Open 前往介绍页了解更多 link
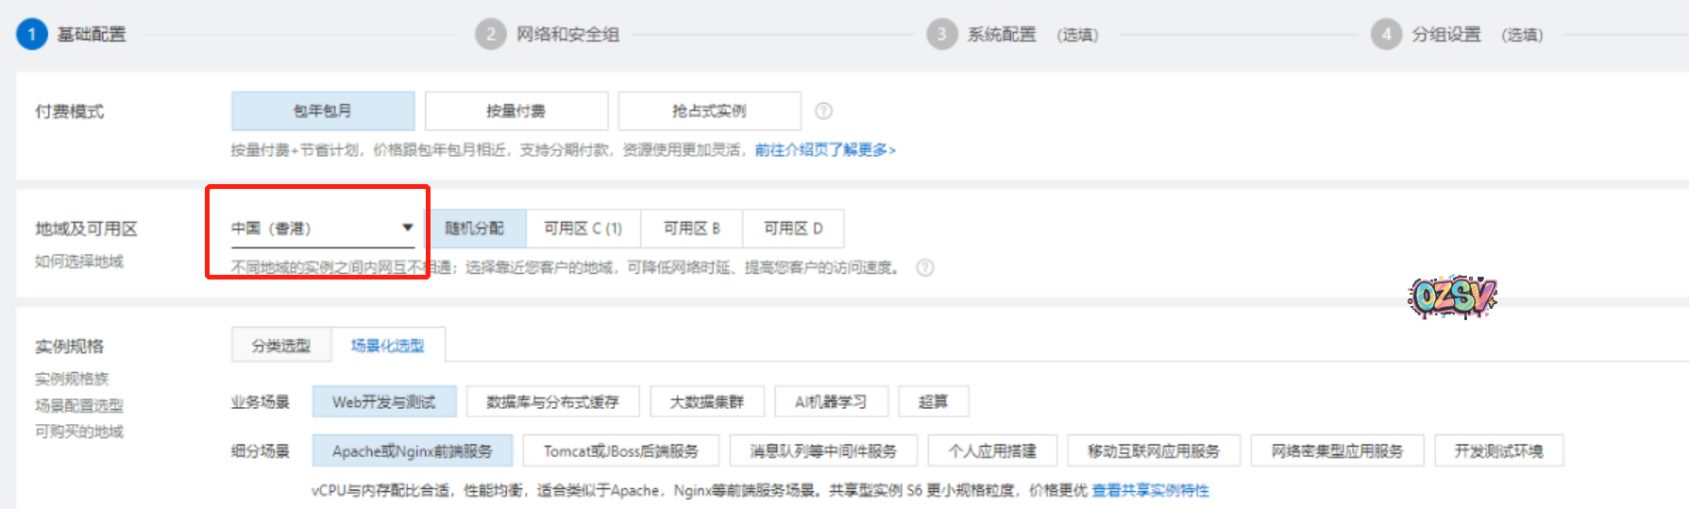 pos(824,150)
